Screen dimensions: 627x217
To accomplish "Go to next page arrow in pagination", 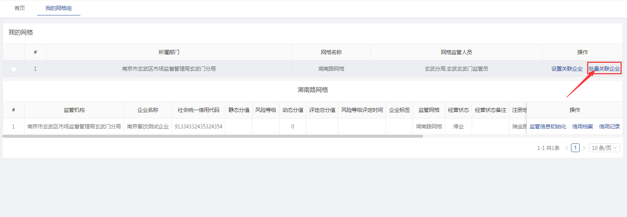I will (584, 148).
